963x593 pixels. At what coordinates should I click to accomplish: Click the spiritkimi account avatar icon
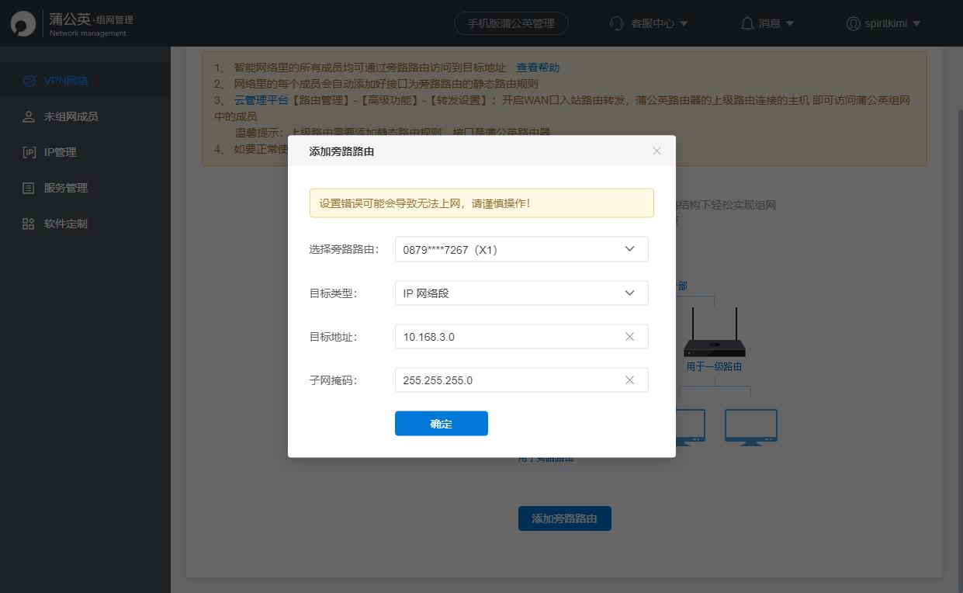click(x=854, y=23)
